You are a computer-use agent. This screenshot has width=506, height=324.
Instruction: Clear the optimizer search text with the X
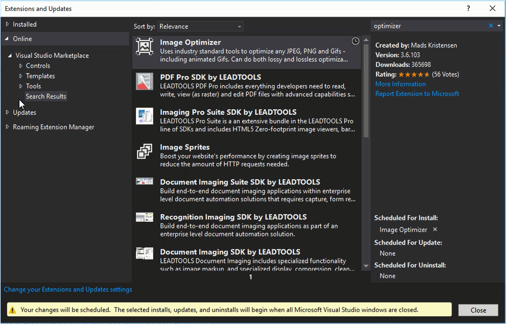[x=491, y=26]
